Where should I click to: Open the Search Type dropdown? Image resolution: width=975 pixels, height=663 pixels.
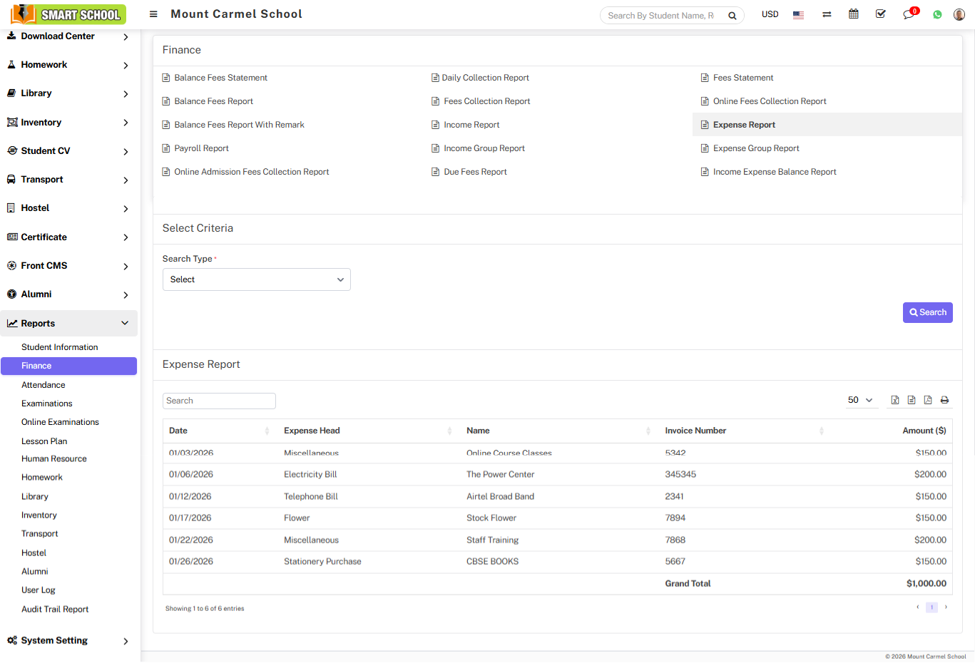(256, 279)
